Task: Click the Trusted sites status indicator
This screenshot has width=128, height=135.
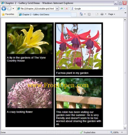Action: point(88,132)
